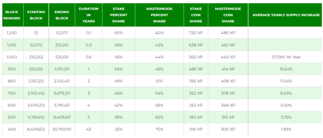Click the Masternode Coin Share header

tap(228, 15)
